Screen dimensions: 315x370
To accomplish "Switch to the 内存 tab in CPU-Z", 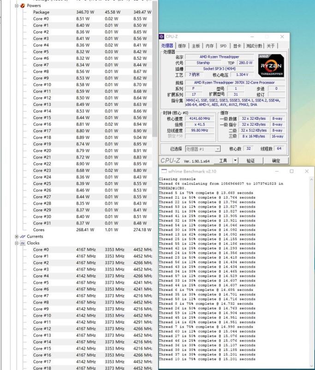I will point(209,46).
